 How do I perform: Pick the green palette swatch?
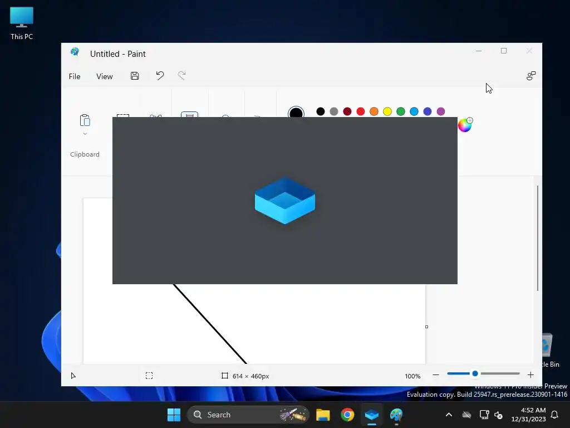[401, 111]
